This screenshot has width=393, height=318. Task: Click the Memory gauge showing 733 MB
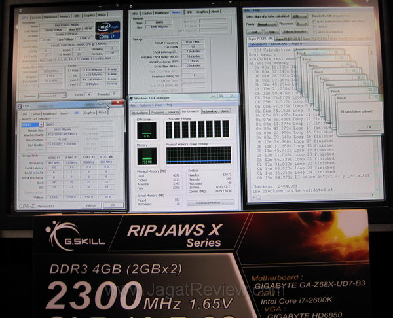pos(147,156)
